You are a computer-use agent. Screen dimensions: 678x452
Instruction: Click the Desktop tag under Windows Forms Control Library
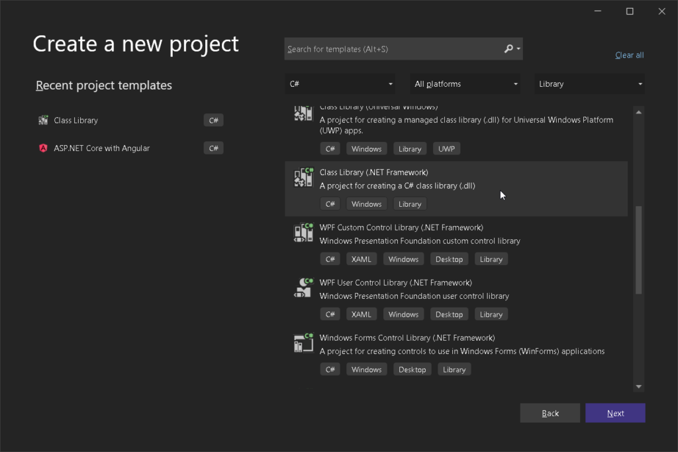click(x=412, y=369)
